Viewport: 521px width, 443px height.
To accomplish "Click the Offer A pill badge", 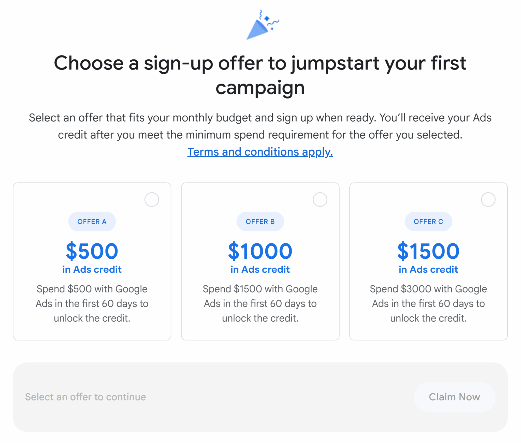I will [92, 221].
